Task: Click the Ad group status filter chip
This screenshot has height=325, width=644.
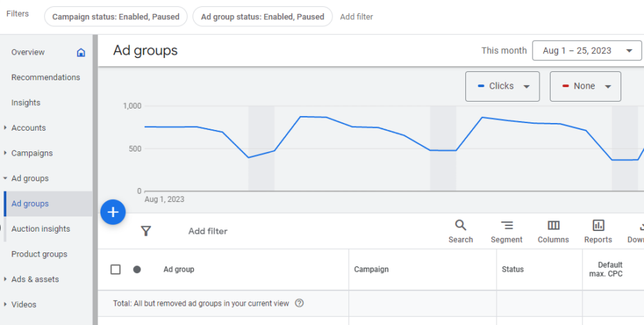Action: [x=262, y=17]
